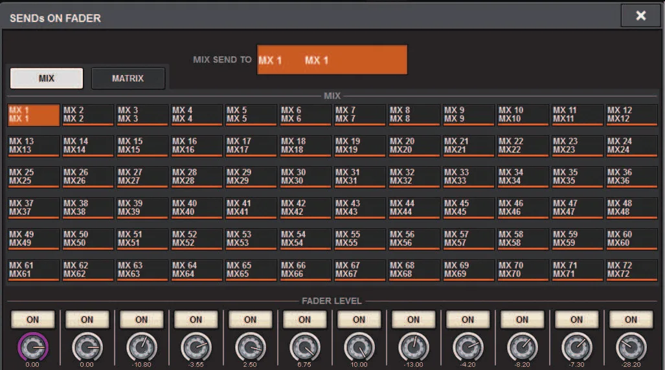The height and width of the screenshot is (370, 665).
Task: Select the MX 41 mix bus button
Action: click(x=251, y=208)
